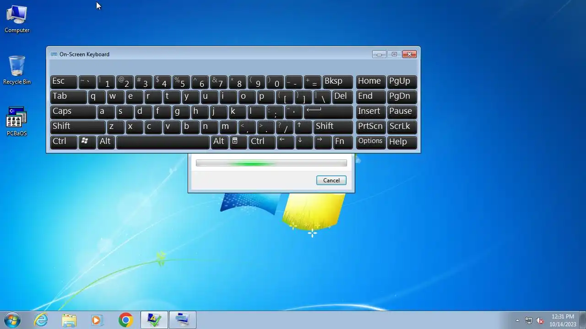Image resolution: width=586 pixels, height=329 pixels.
Task: Click the space bar key
Action: 163,142
